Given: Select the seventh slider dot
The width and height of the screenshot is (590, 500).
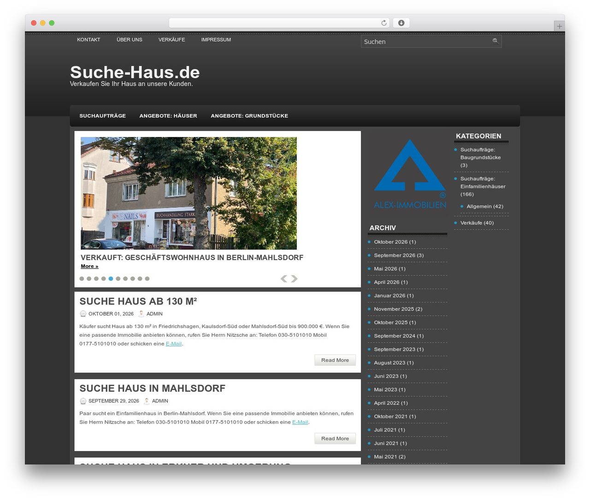Looking at the screenshot, I should click(x=125, y=279).
